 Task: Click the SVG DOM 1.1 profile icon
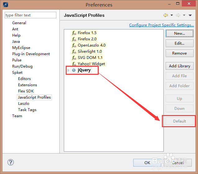coord(74,58)
